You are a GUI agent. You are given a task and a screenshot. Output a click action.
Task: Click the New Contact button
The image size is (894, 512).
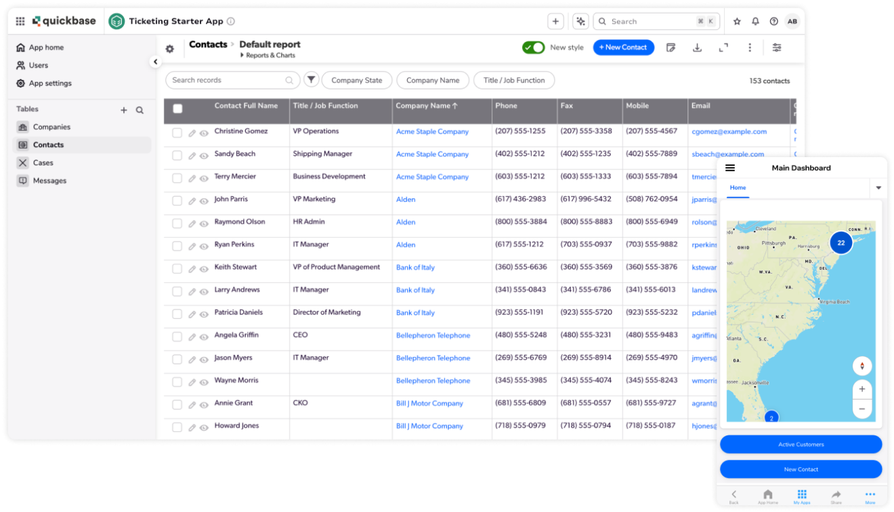(623, 47)
